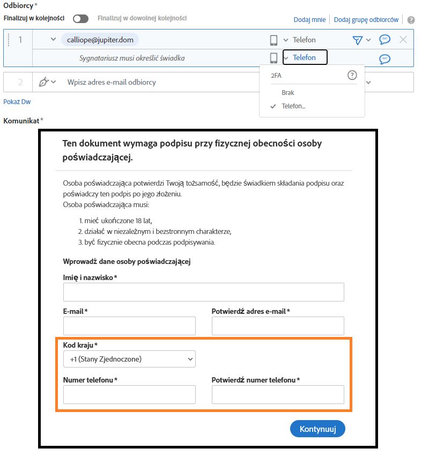This screenshot has height=463, width=429.
Task: Click the Potwierdź adres e-mail field
Action: 278,326
